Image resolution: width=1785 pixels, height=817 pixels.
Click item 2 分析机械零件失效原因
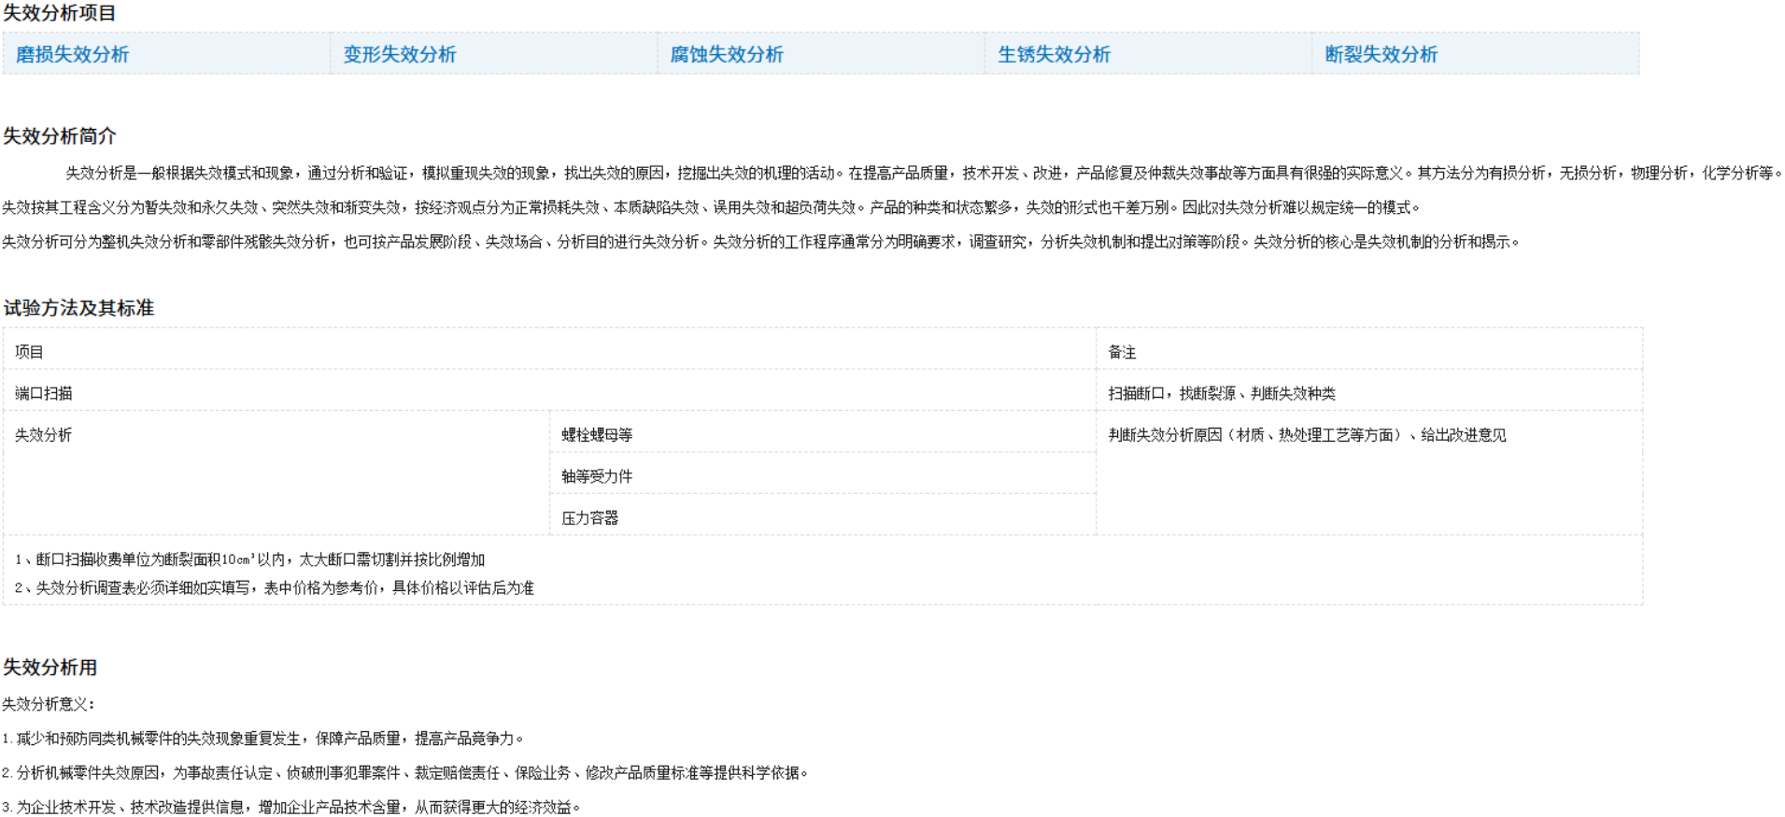(405, 773)
